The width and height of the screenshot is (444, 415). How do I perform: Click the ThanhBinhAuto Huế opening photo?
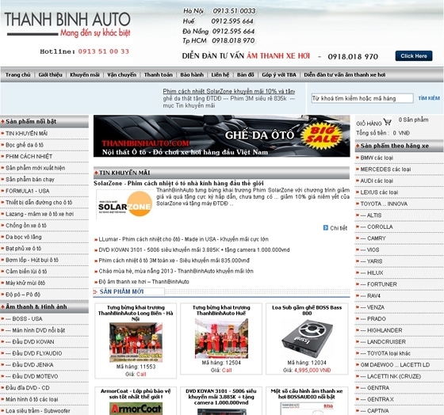[221, 338]
